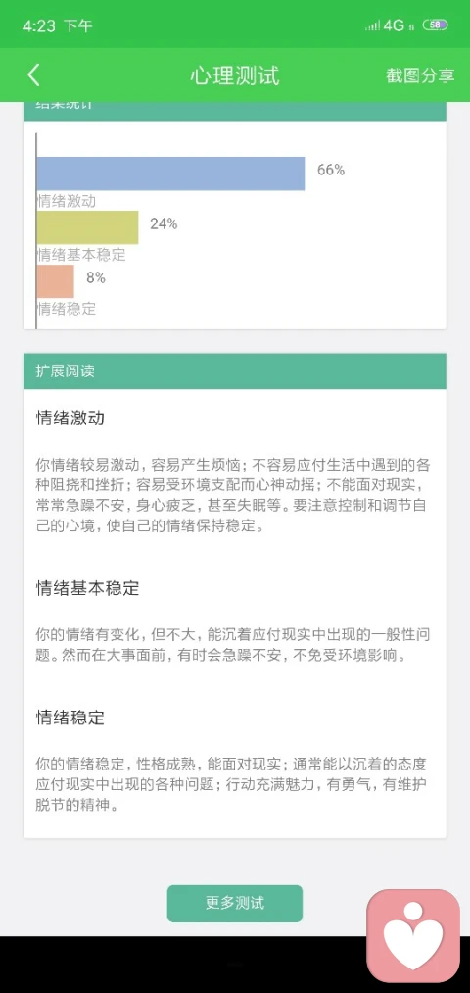
Task: Tap the time display 4:23 下午
Action: (x=58, y=25)
